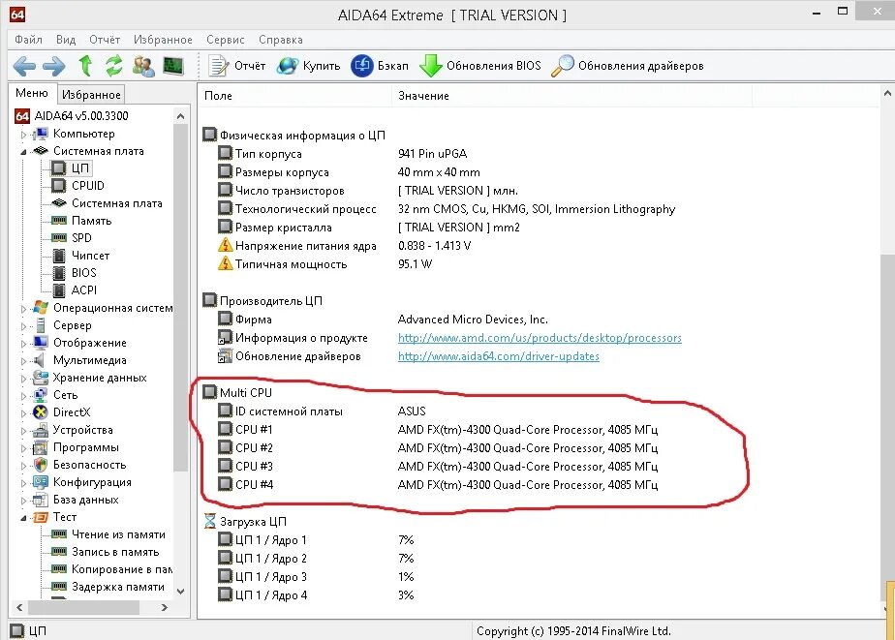Click the DirectX icon in the tree
895x640 pixels.
click(x=41, y=411)
